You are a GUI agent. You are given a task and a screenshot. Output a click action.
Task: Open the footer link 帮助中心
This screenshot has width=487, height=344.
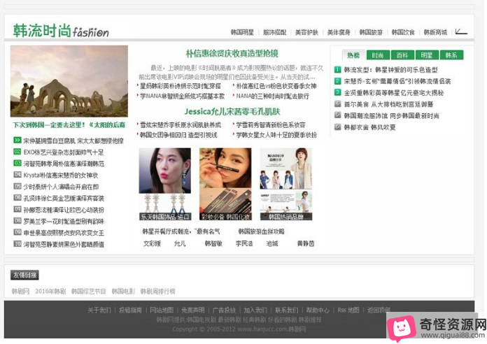[x=318, y=310]
